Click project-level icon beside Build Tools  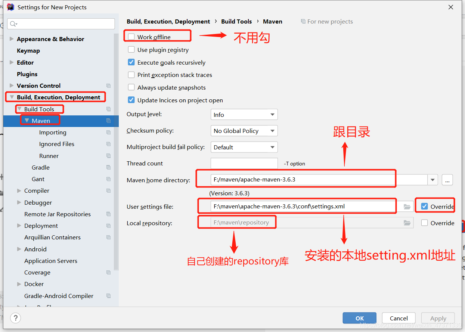tap(108, 109)
